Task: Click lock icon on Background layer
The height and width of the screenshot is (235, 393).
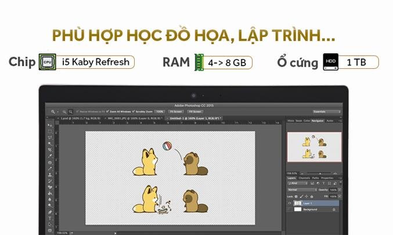Action: tap(334, 209)
